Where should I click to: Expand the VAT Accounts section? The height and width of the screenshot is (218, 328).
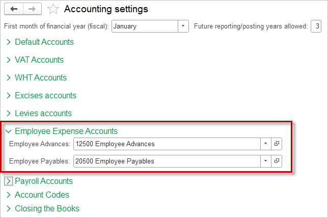pos(35,60)
